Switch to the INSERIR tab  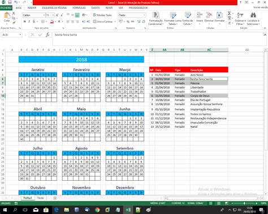pos(32,8)
